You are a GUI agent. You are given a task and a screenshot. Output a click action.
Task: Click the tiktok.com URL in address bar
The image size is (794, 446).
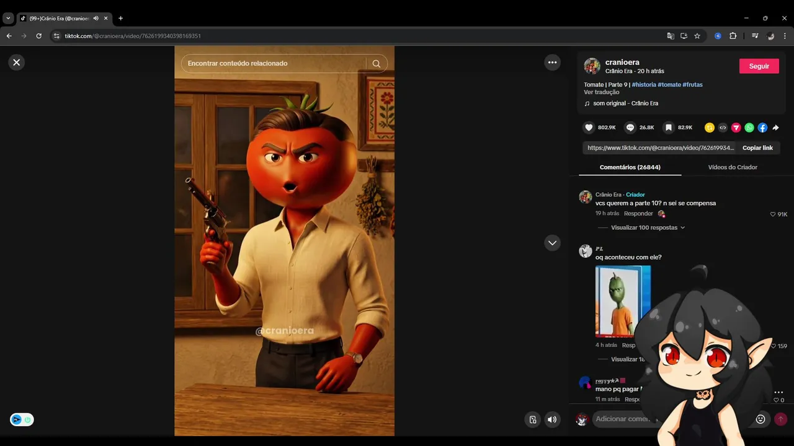pos(133,36)
